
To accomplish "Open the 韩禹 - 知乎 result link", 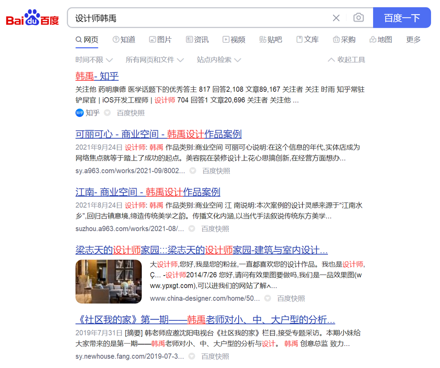I will [97, 76].
